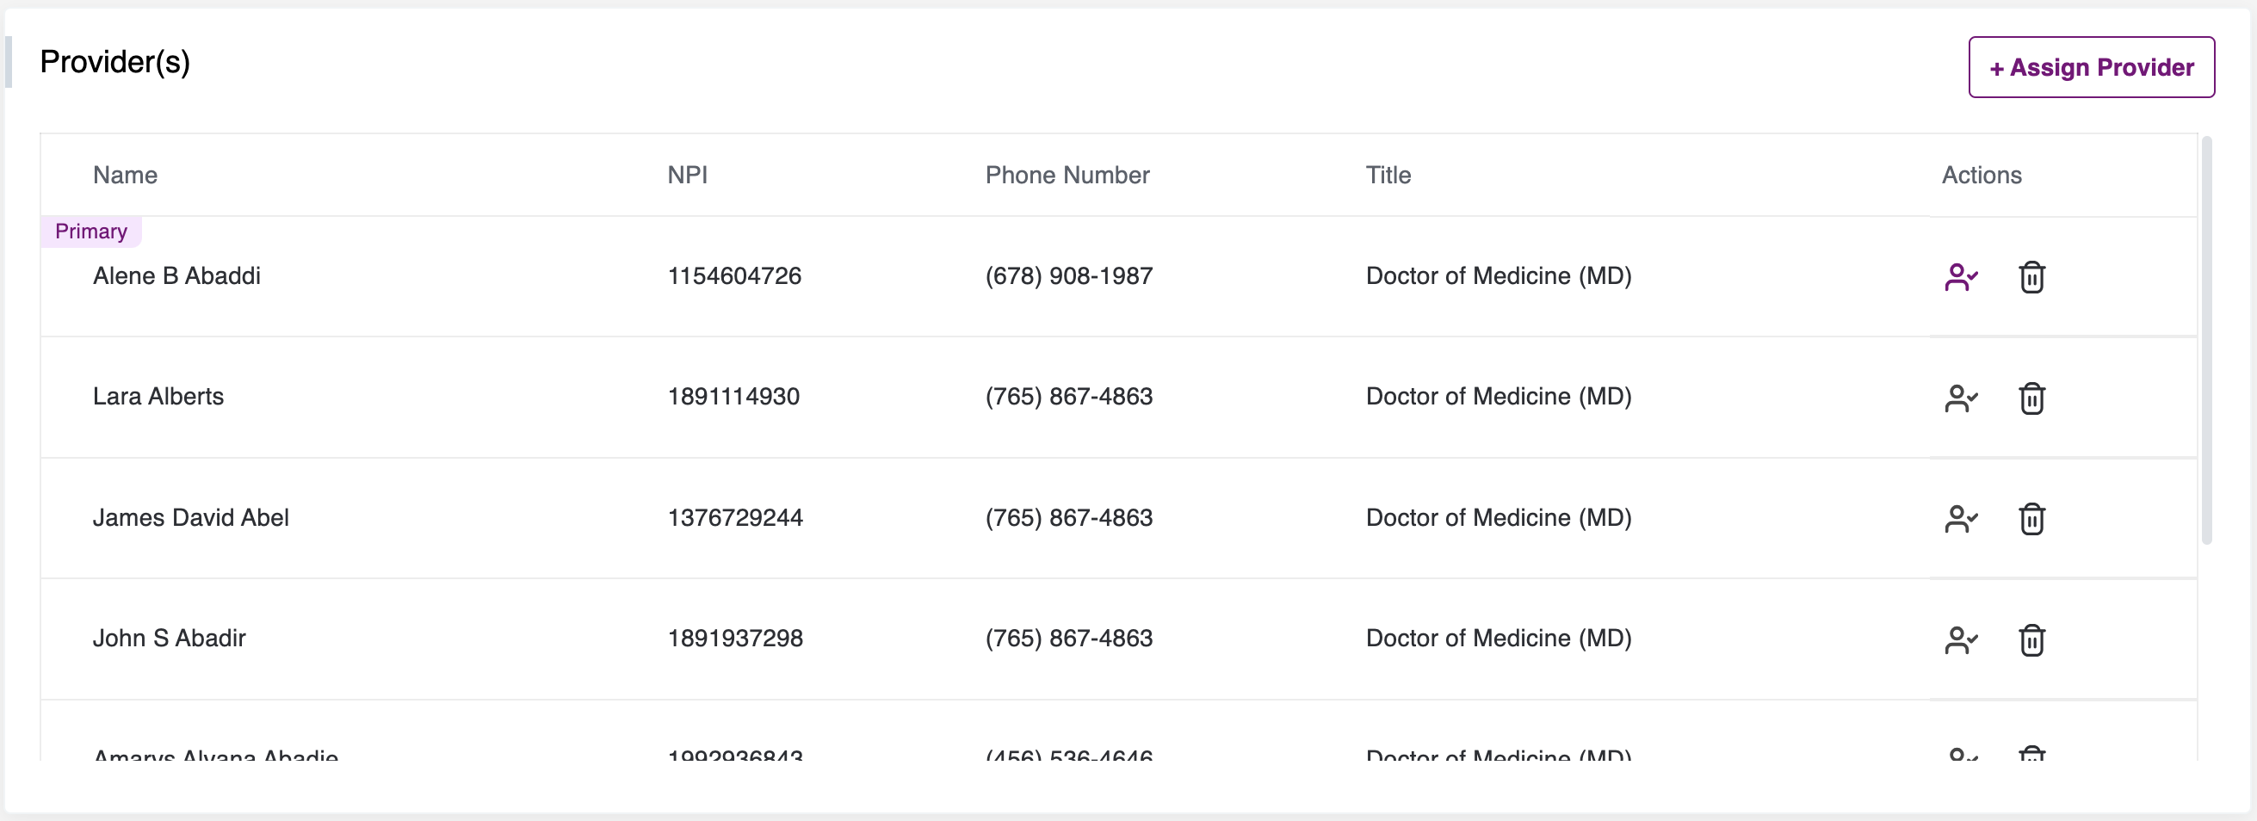Click the Title column header

(1388, 176)
